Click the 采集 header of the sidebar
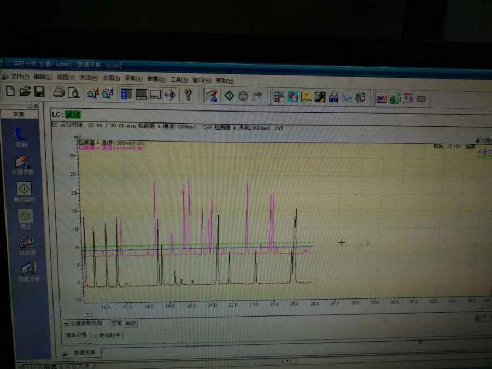 [19, 114]
